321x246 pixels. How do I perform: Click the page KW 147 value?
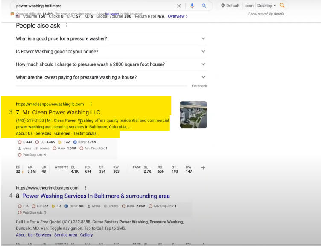click(189, 171)
